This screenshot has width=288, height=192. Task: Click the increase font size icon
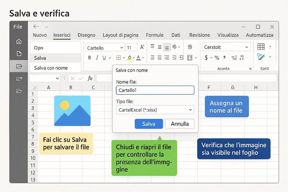(x=142, y=47)
